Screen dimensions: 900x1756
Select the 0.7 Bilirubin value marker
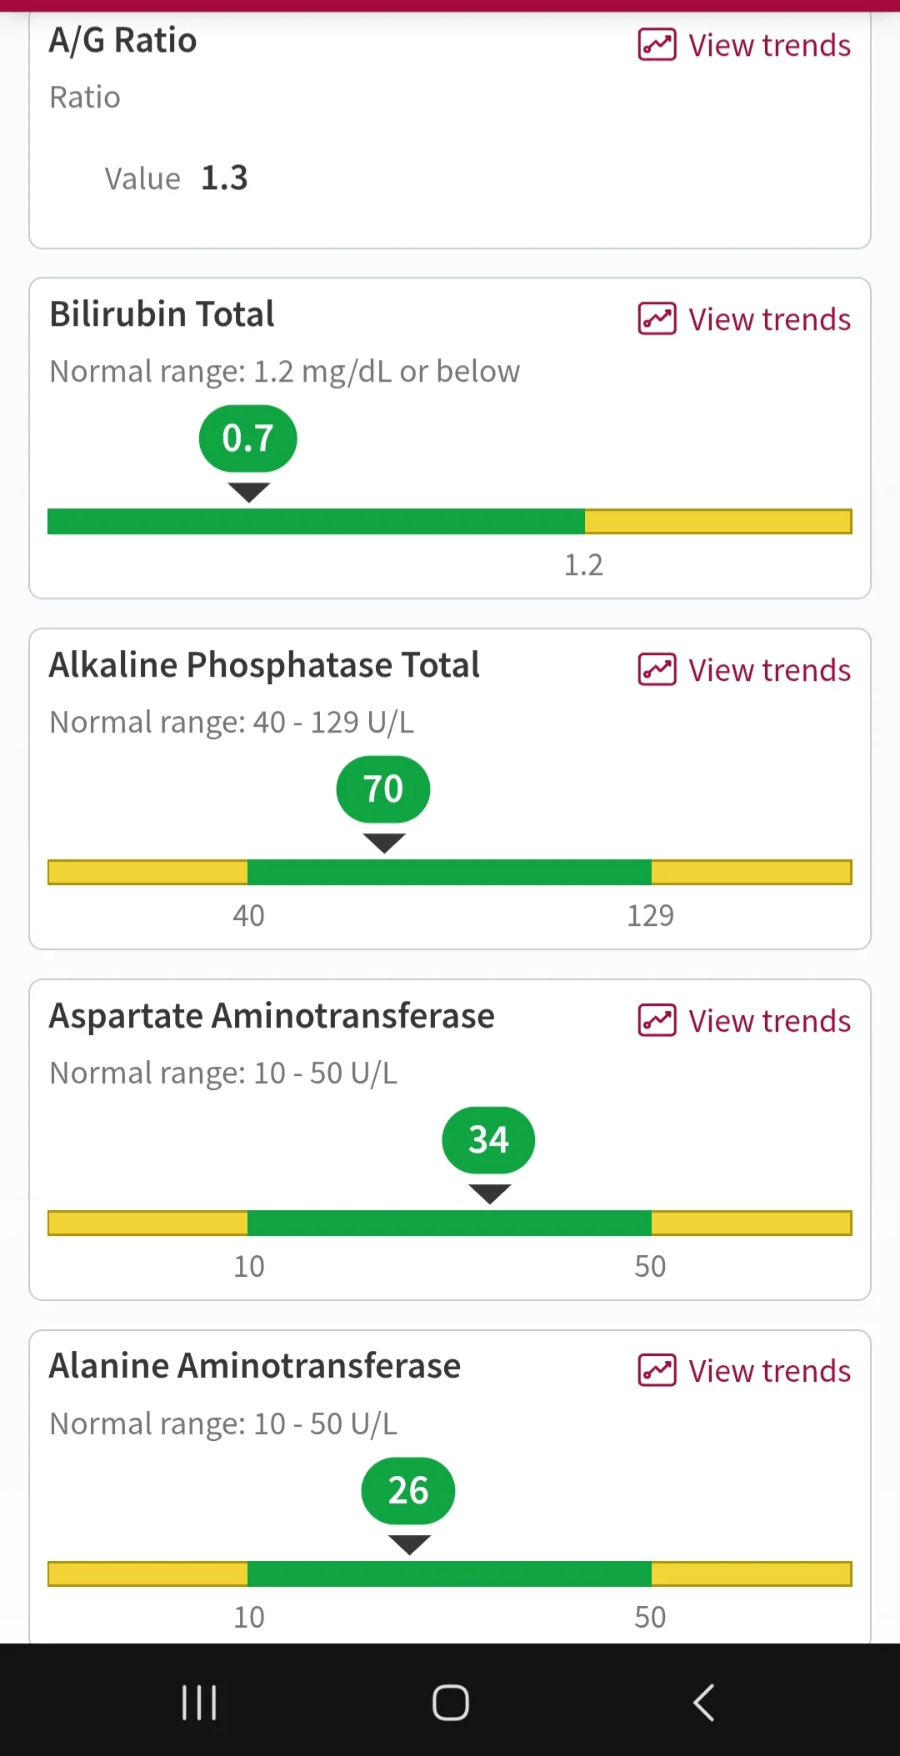coord(248,438)
